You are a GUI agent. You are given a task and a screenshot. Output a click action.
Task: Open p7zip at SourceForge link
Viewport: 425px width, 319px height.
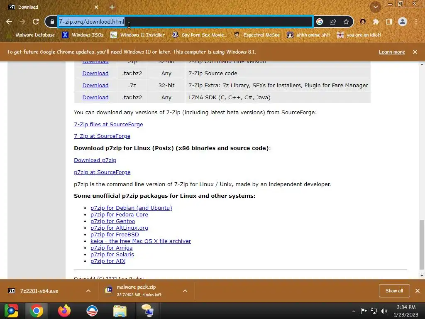pos(102,172)
